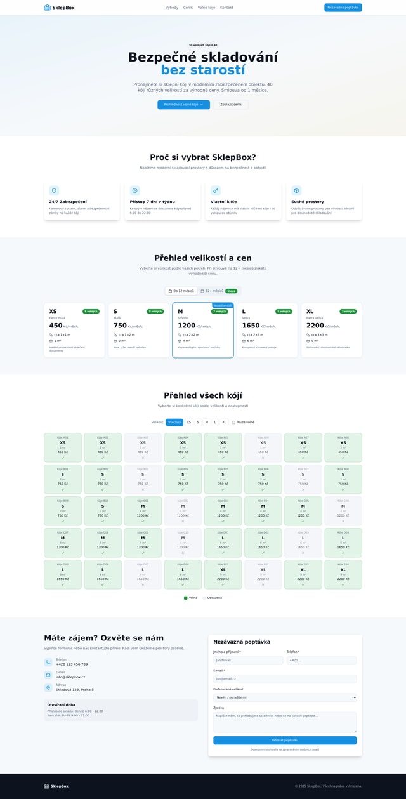The width and height of the screenshot is (406, 799).
Task: Click the box icon above Suché prostory
Action: (296, 190)
